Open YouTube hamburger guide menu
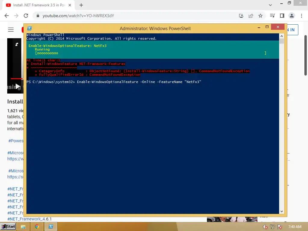This screenshot has height=231, width=308. (x=11, y=30)
